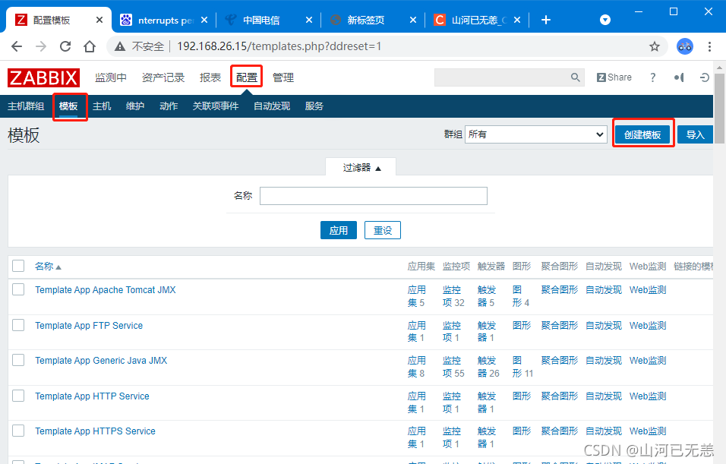Reload the page with the refresh icon
The image size is (726, 464).
(x=65, y=46)
